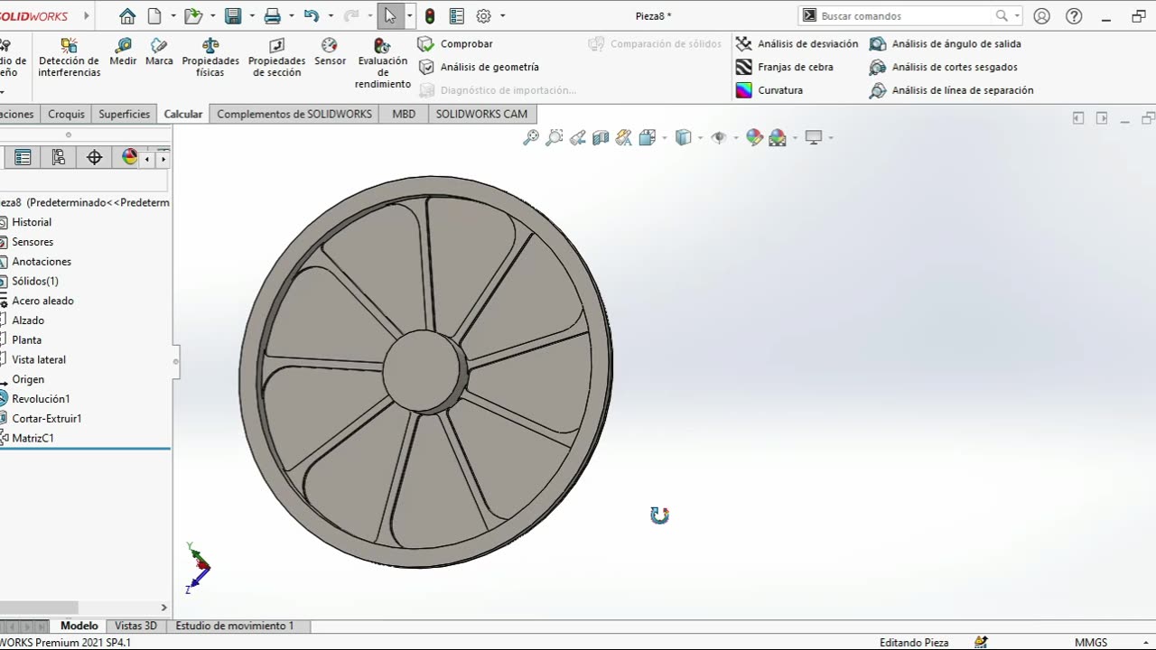1156x650 pixels.
Task: Click the rebuild traffic light icon
Action: [x=430, y=16]
